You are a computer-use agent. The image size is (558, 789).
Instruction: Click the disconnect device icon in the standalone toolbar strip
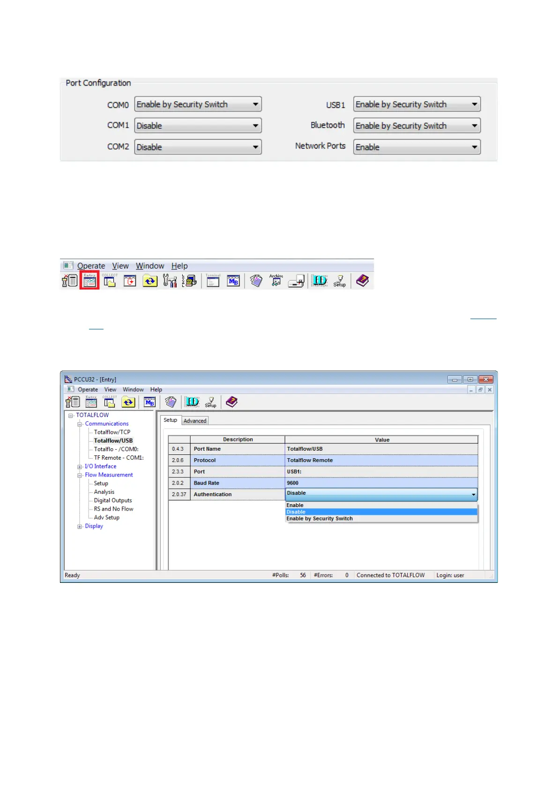(x=70, y=281)
